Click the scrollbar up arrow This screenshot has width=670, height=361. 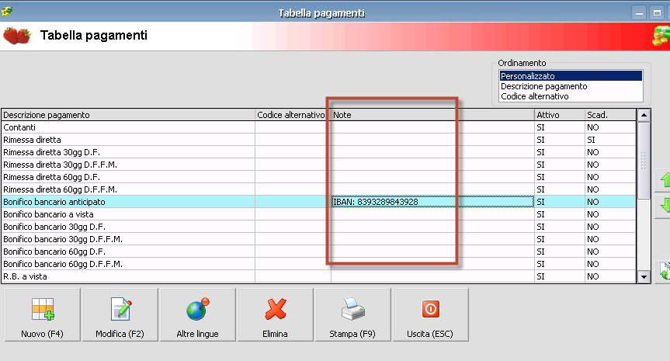[x=644, y=116]
